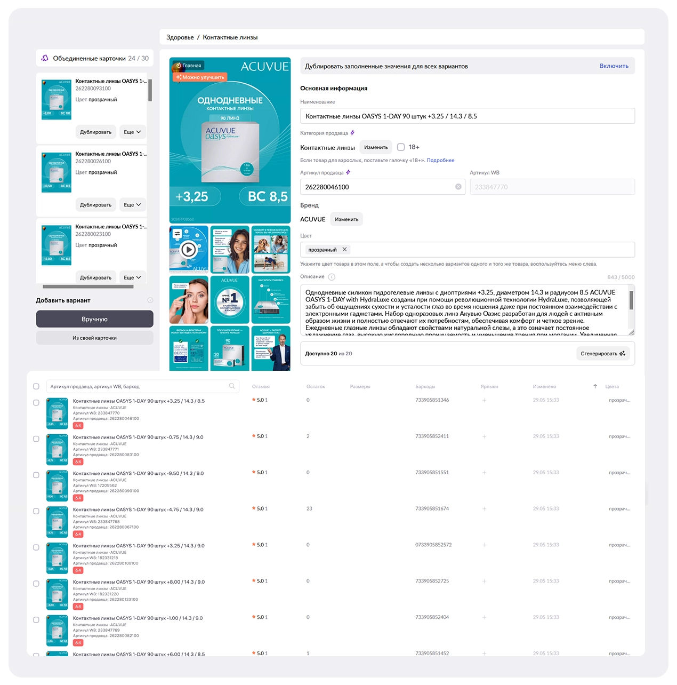Click Изменить next to the Контактные линзы category
This screenshot has width=677, height=685.
[x=376, y=147]
